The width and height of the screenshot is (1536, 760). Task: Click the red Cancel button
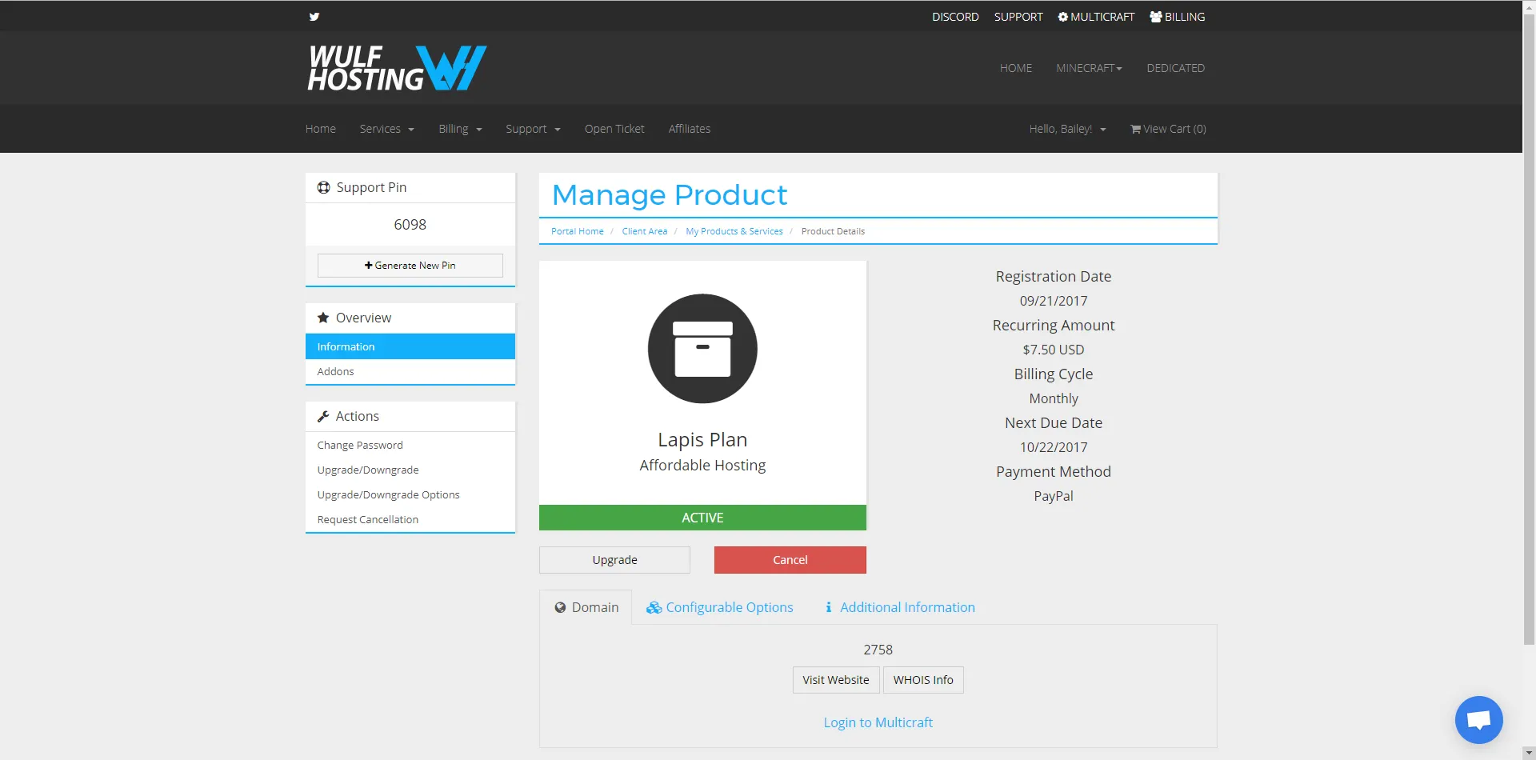pyautogui.click(x=790, y=560)
